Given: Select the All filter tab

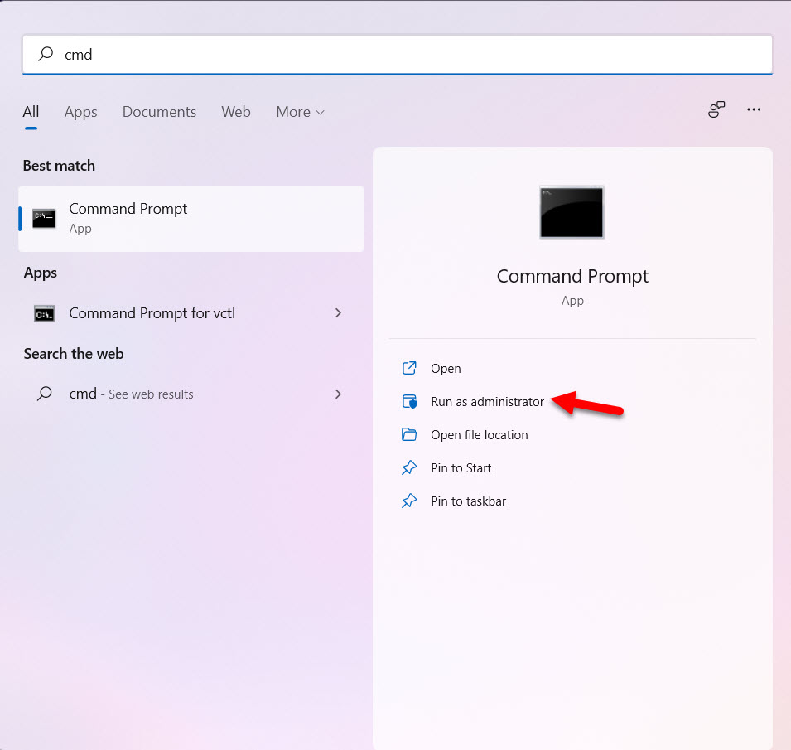Looking at the screenshot, I should click(x=31, y=111).
